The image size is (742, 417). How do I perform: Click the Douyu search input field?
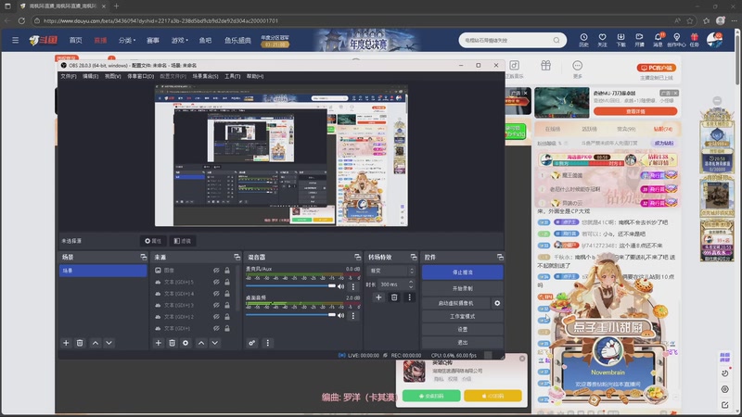505,40
